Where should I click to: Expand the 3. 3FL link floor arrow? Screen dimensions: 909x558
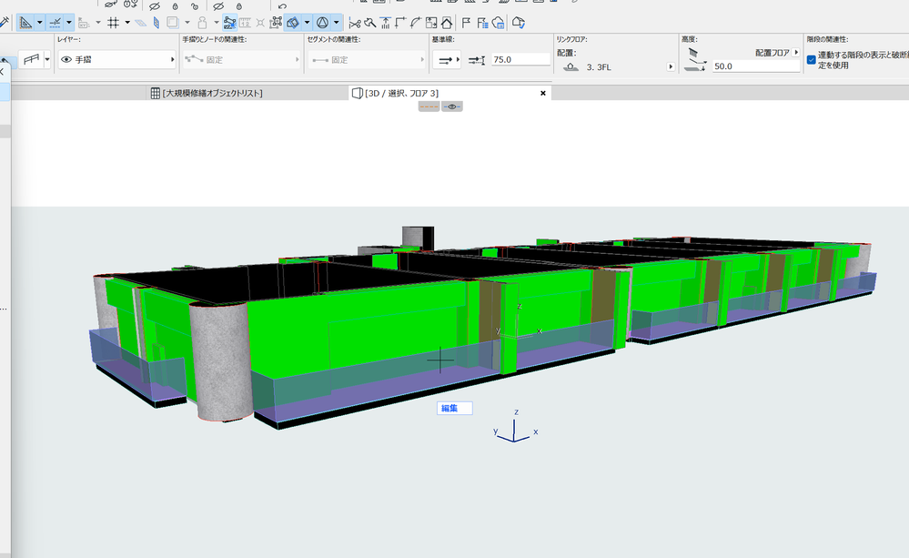[x=671, y=67]
